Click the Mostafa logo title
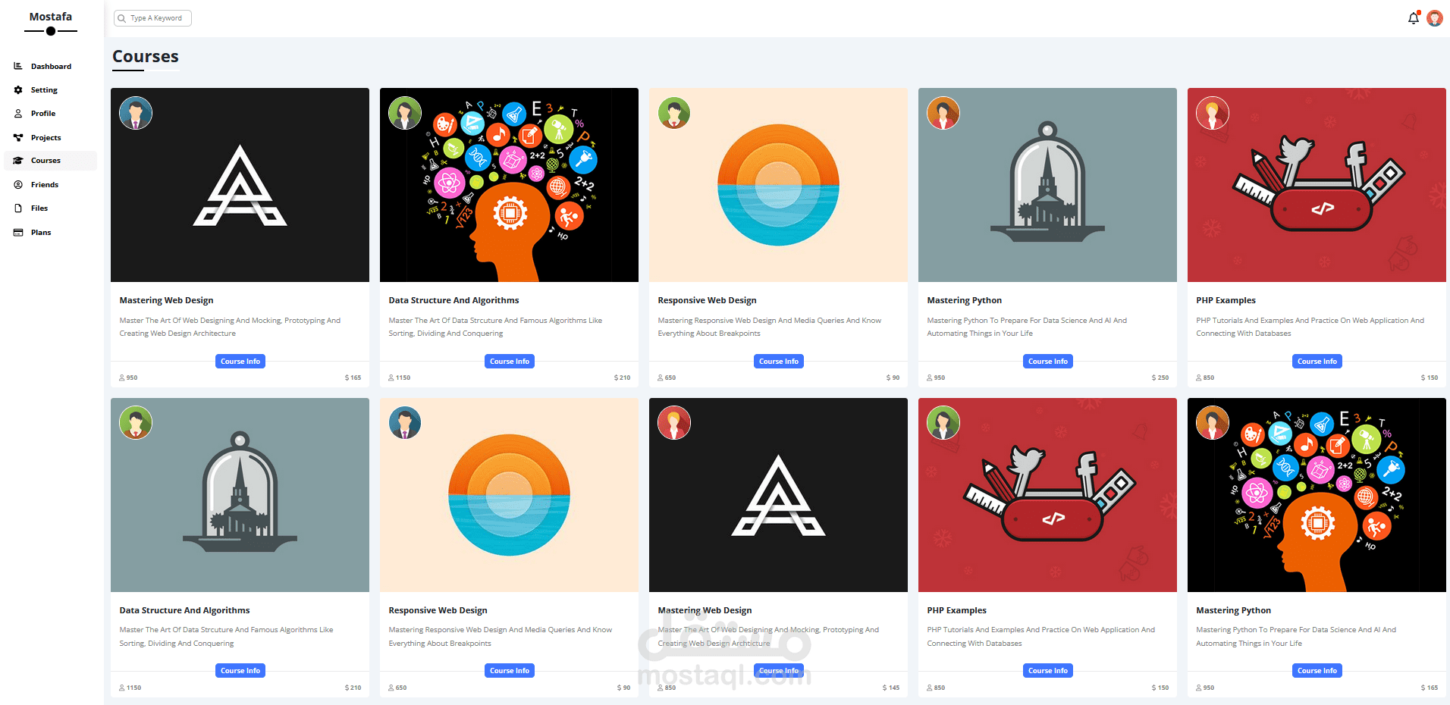This screenshot has width=1450, height=705. pos(51,17)
